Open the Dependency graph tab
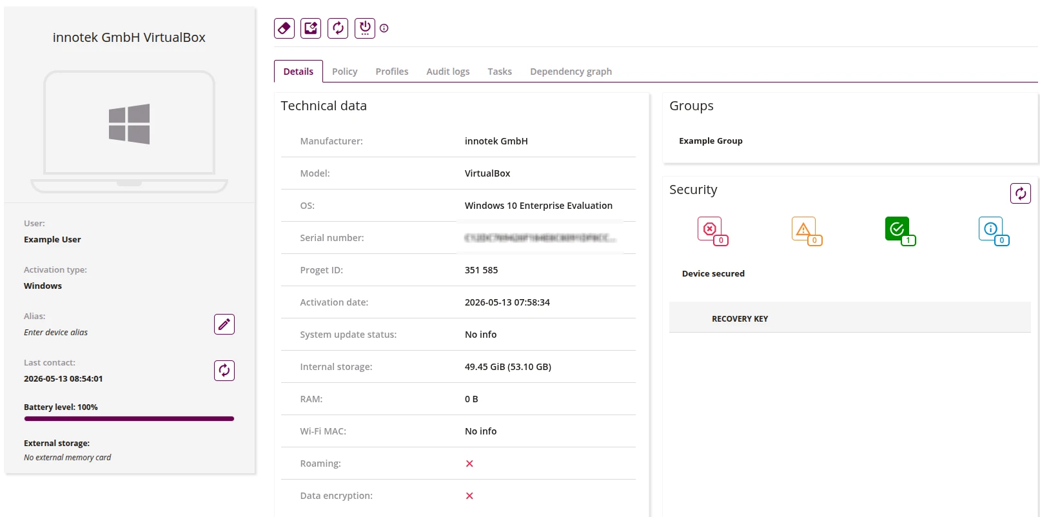The width and height of the screenshot is (1040, 517). (x=571, y=72)
